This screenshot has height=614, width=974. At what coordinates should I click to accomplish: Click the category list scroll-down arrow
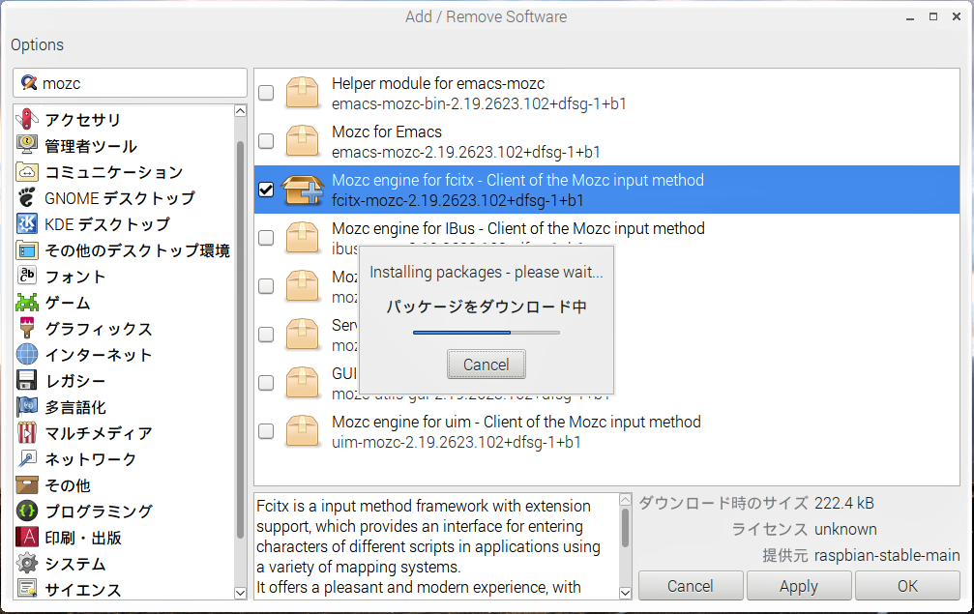(241, 593)
